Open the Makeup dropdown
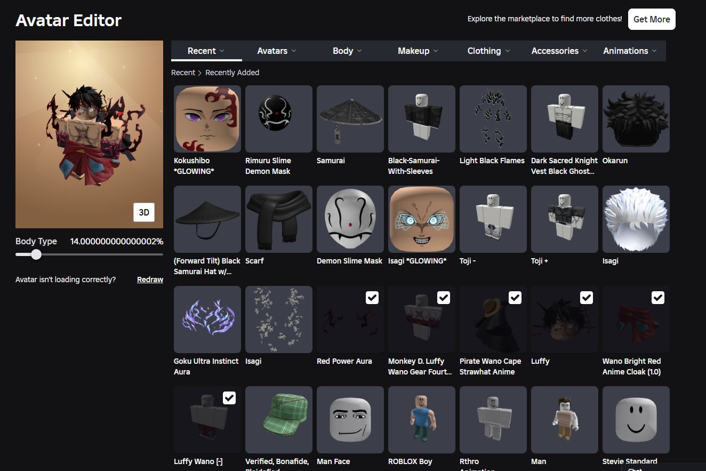Screen dimensions: 706x471 point(418,51)
